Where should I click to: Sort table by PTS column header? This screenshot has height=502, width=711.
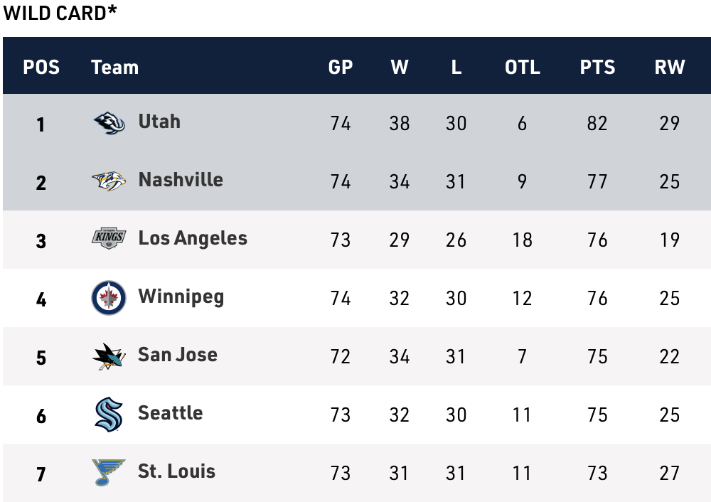597,68
